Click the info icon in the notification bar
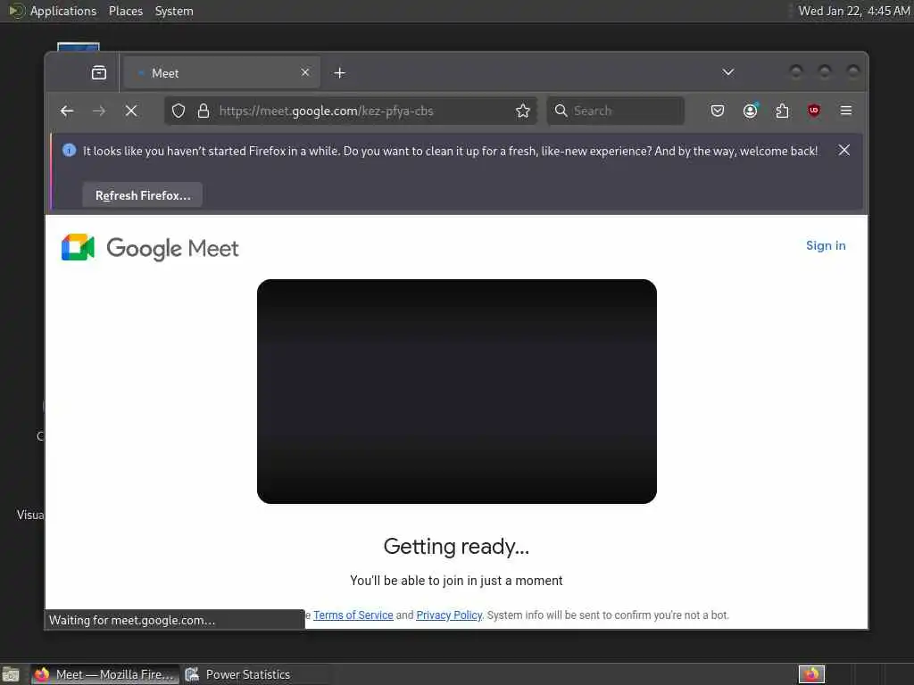Screen dimensions: 914x685 coord(69,150)
